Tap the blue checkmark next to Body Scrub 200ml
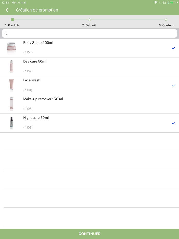Viewport: 179px width, 239px height. pyautogui.click(x=174, y=48)
